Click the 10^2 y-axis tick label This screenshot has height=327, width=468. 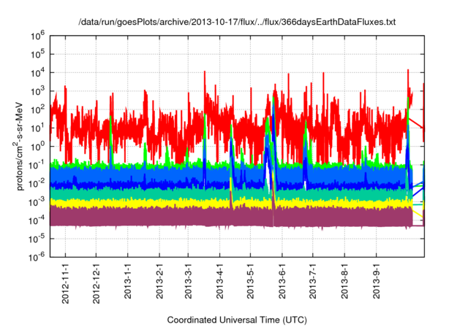coord(37,109)
